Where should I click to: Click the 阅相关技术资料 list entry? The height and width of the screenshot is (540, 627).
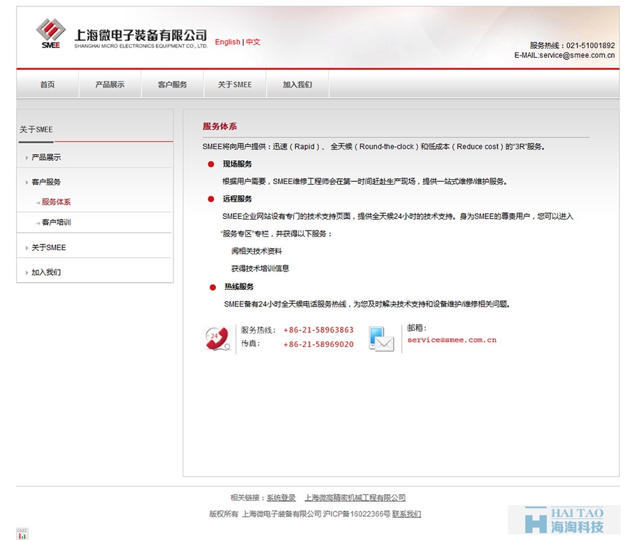pos(256,252)
